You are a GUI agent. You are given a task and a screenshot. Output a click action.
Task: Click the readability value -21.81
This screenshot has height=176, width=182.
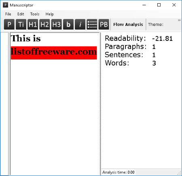[162, 38]
